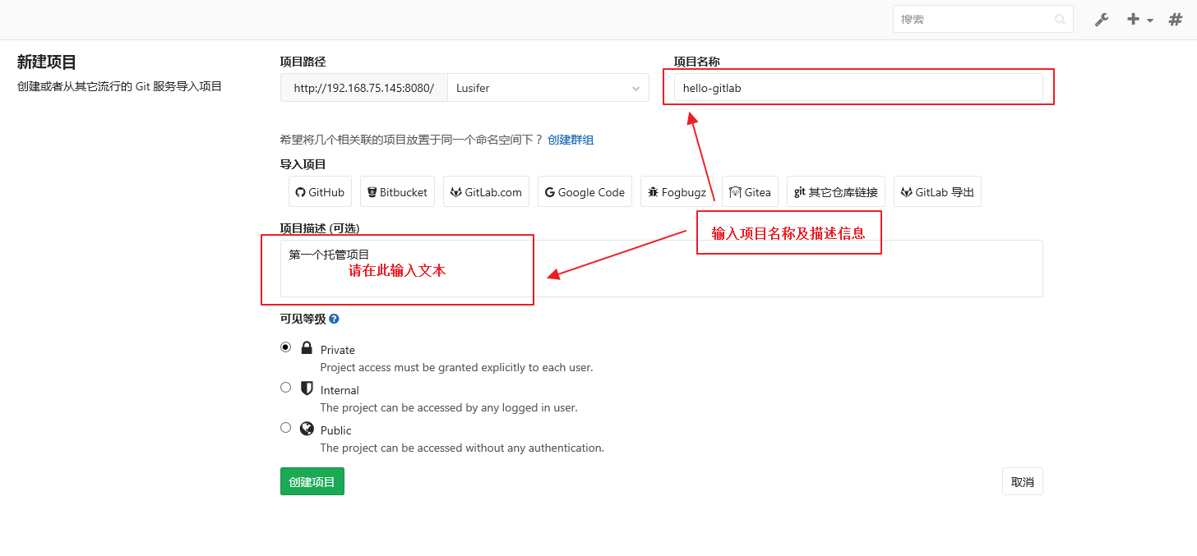Click the 取消 cancel button

point(1022,482)
